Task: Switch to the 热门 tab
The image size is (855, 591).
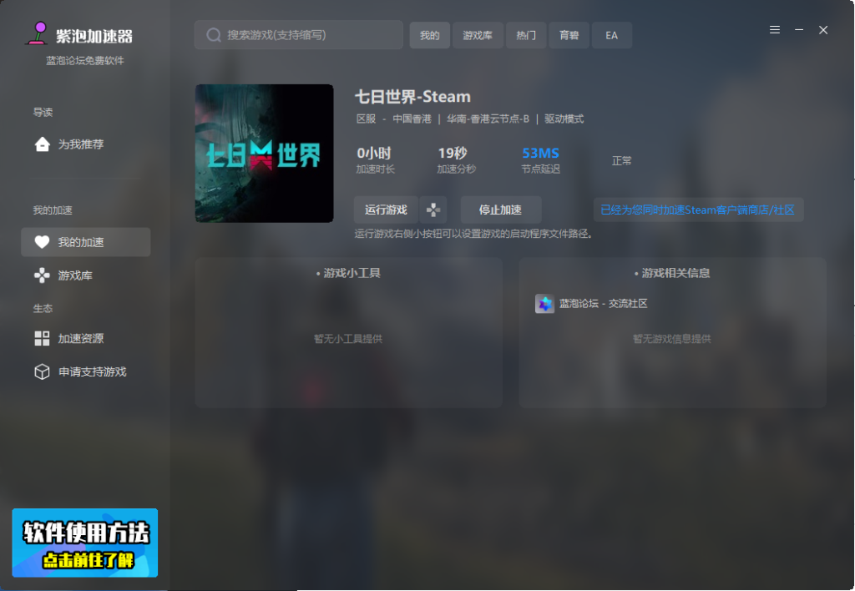Action: point(526,35)
